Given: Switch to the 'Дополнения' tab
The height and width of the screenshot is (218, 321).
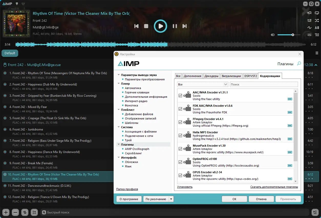Looking at the screenshot, I should tap(192, 76).
